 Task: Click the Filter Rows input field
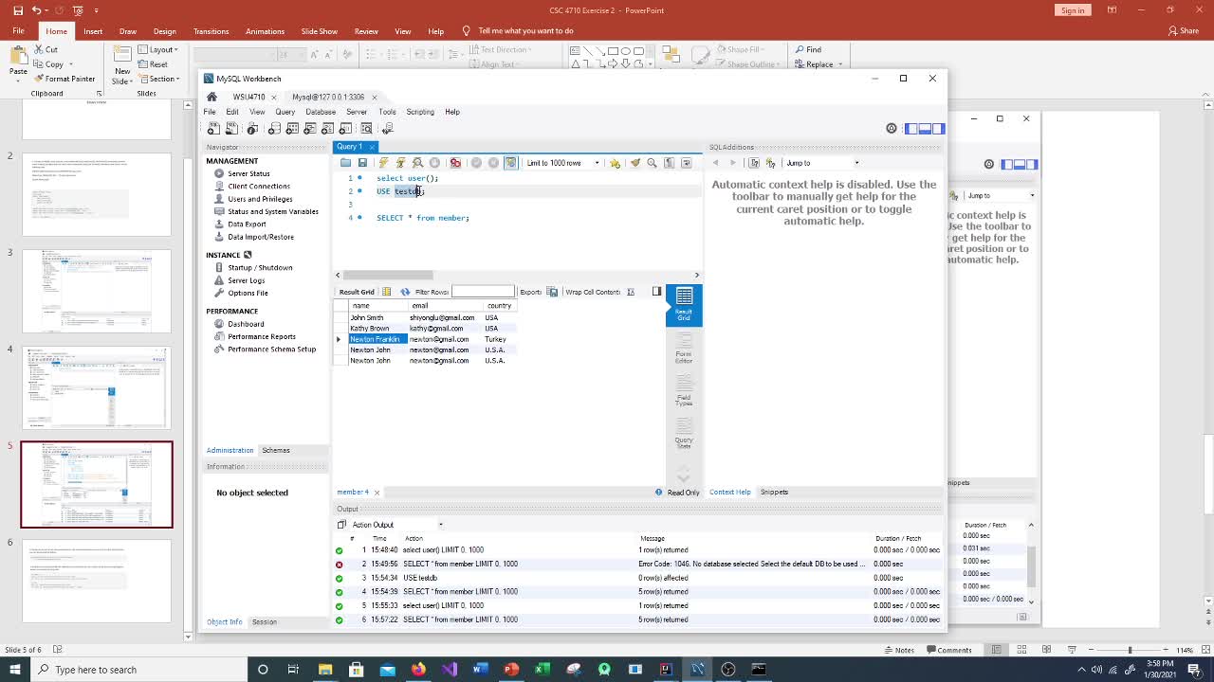click(x=483, y=292)
